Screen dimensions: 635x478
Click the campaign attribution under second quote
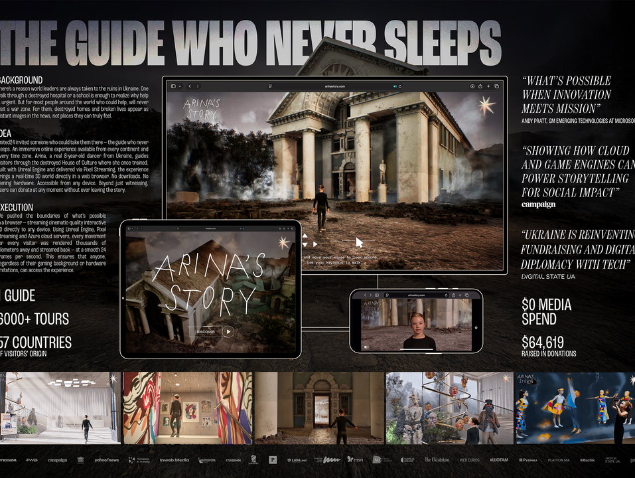pos(538,204)
